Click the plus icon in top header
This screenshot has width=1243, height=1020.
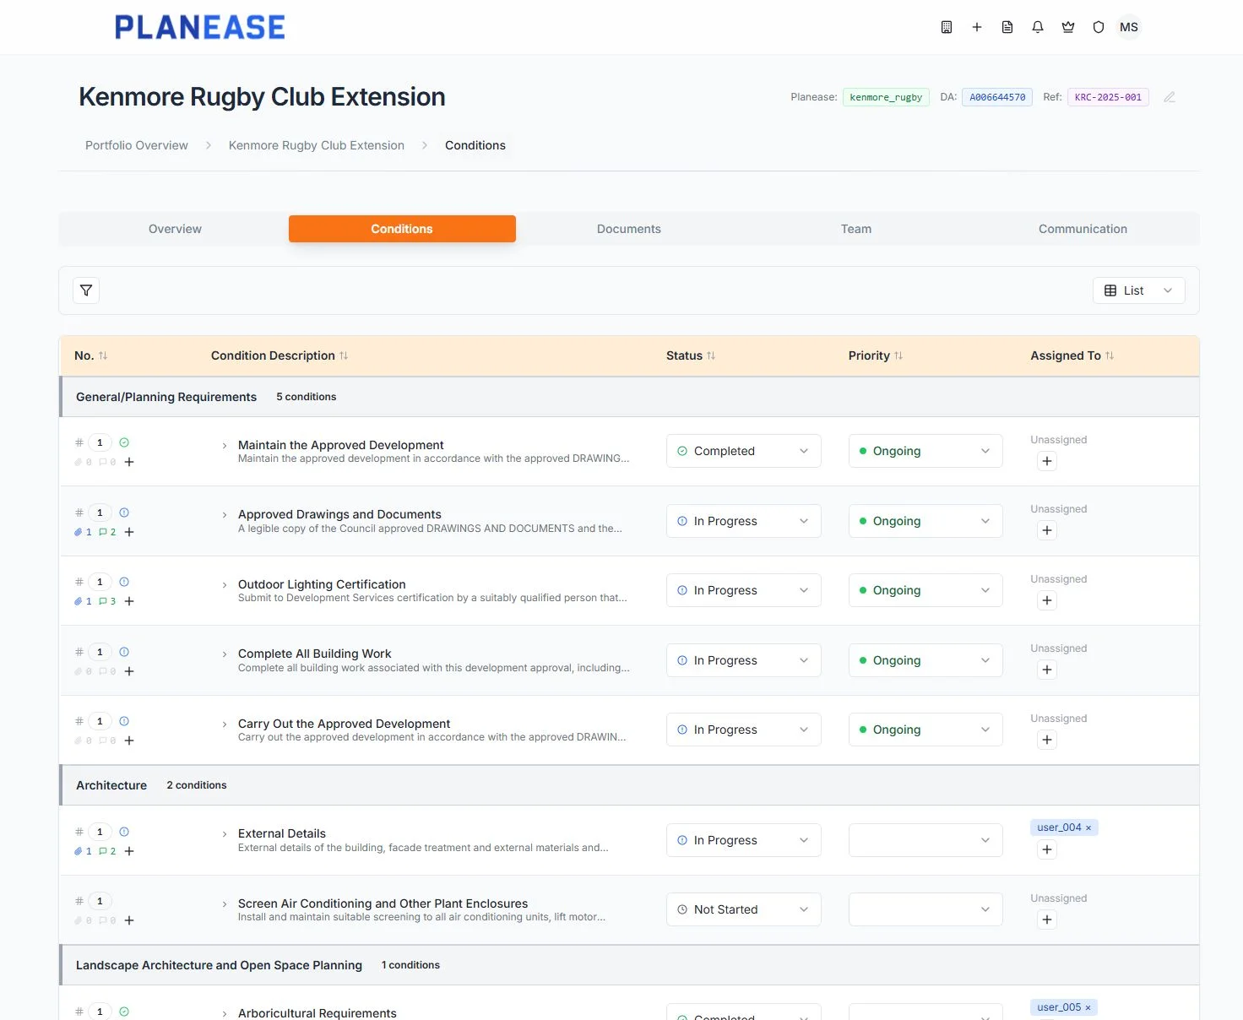pyautogui.click(x=977, y=27)
